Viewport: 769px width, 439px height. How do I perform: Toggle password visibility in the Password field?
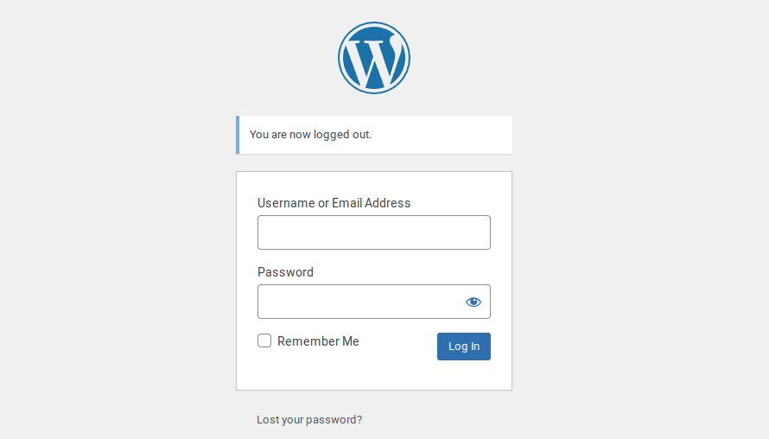[x=473, y=302]
